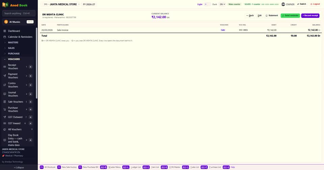Click Alt+A Help shortcut

click(x=229, y=167)
